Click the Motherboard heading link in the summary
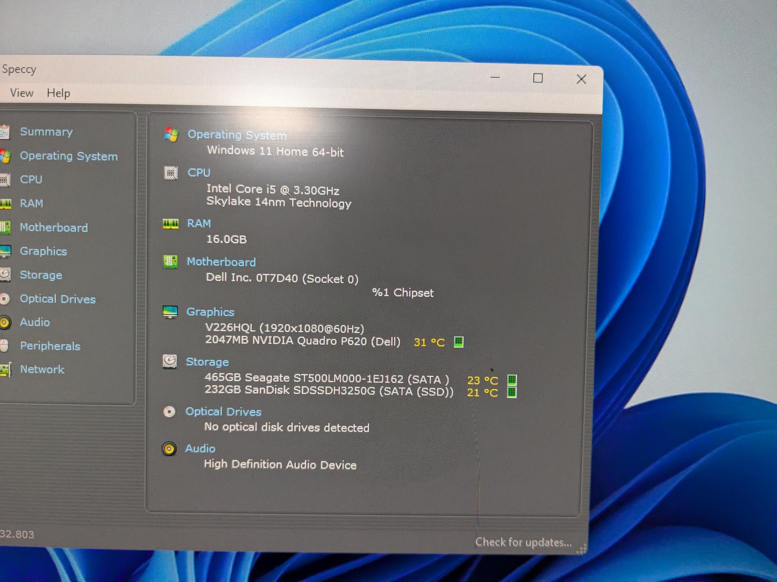777x582 pixels. coord(221,262)
